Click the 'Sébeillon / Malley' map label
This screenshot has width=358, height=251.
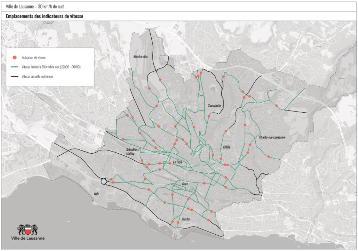132,152
